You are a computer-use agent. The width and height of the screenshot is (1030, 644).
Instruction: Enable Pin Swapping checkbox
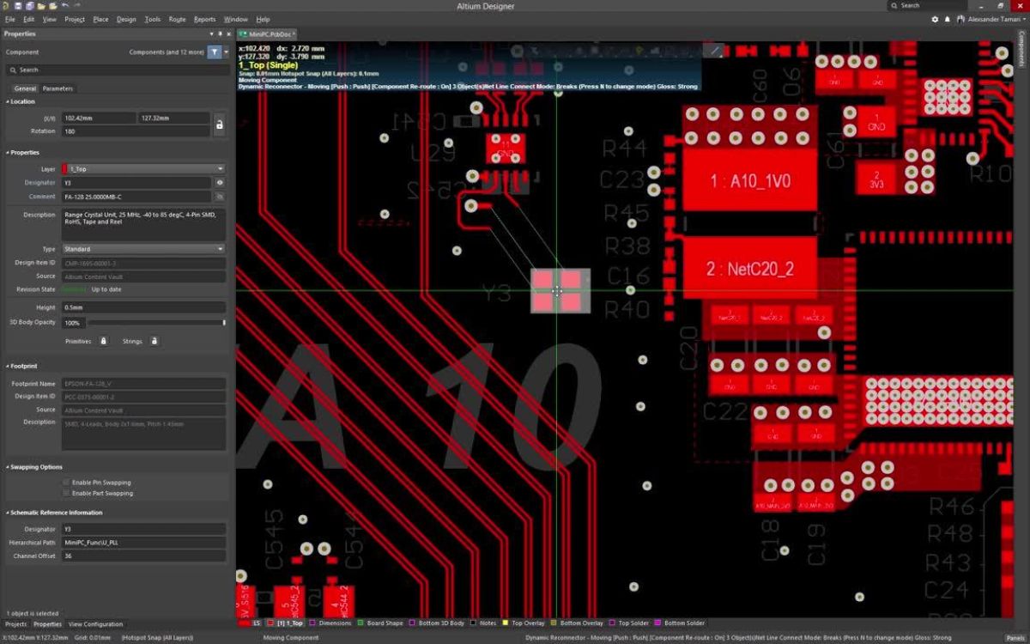[x=65, y=482]
